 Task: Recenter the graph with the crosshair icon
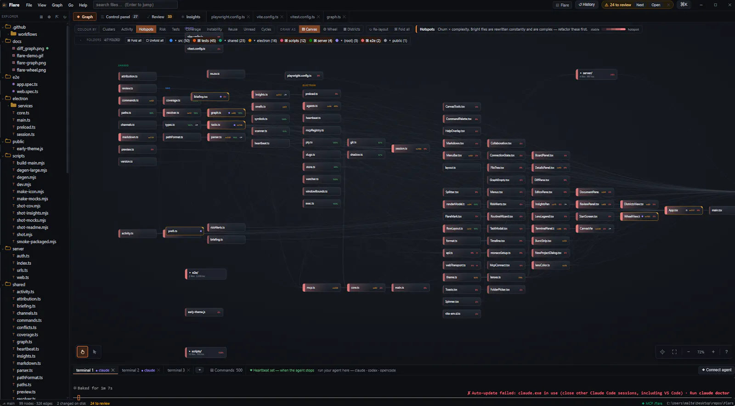point(662,352)
